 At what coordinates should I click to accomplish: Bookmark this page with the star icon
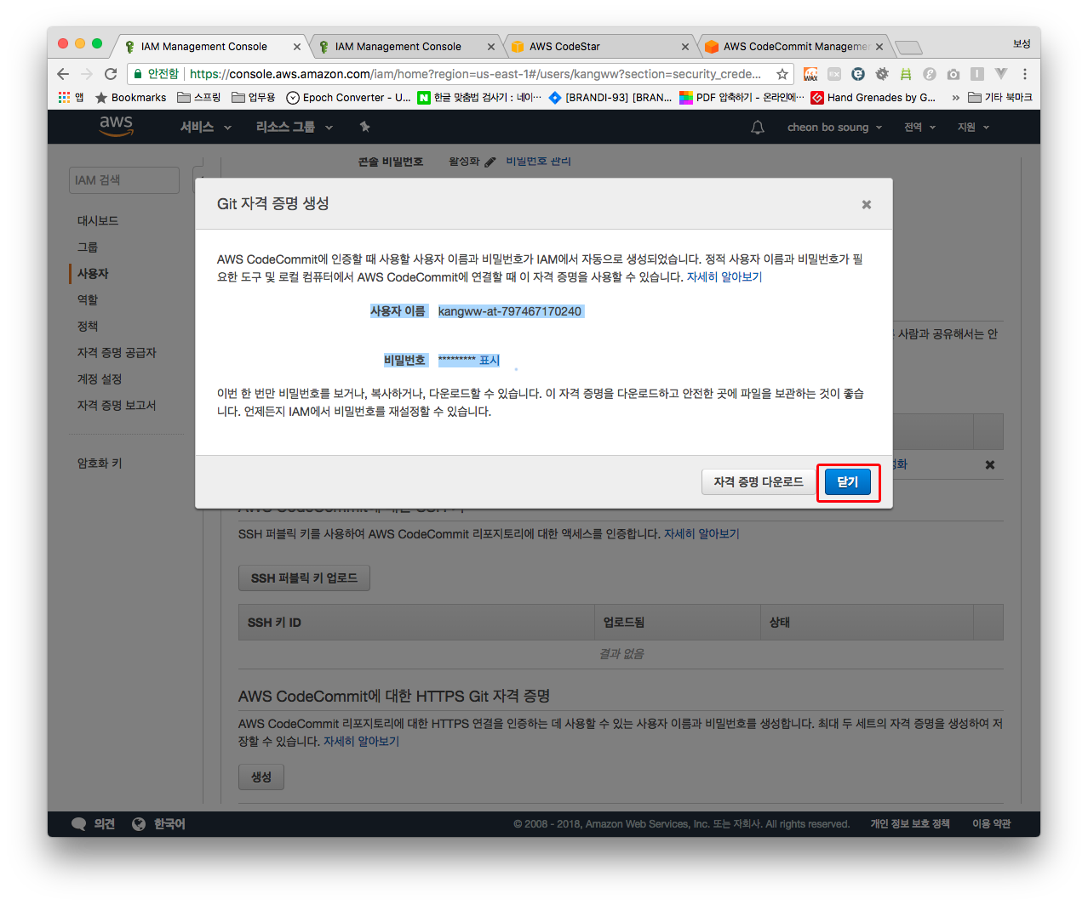coord(782,74)
